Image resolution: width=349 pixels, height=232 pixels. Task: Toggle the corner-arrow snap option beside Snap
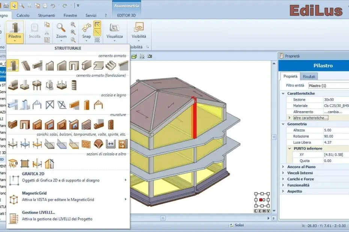(97, 24)
